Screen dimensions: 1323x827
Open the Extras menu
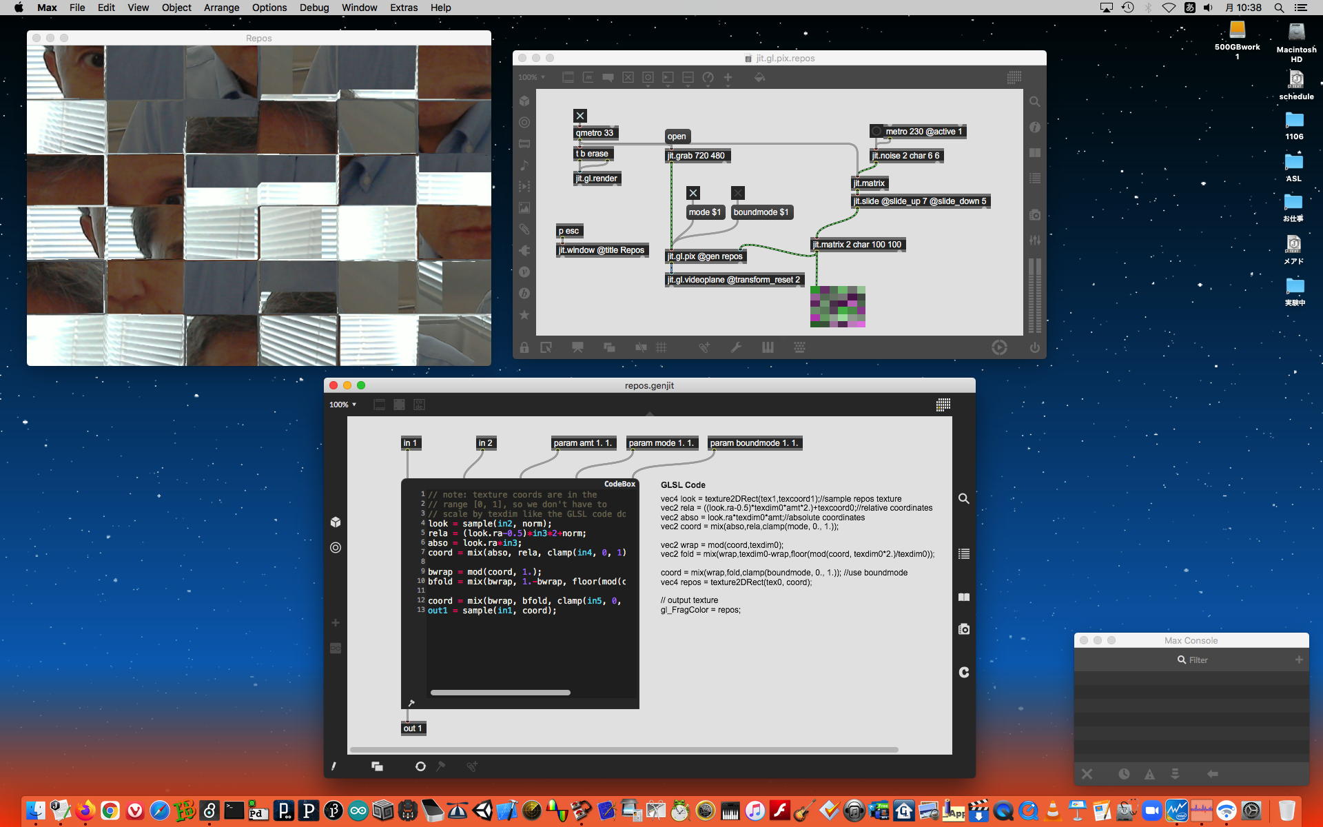click(x=403, y=8)
